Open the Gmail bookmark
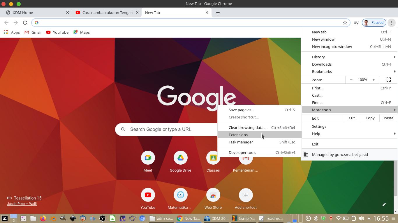The image size is (398, 223). (33, 32)
